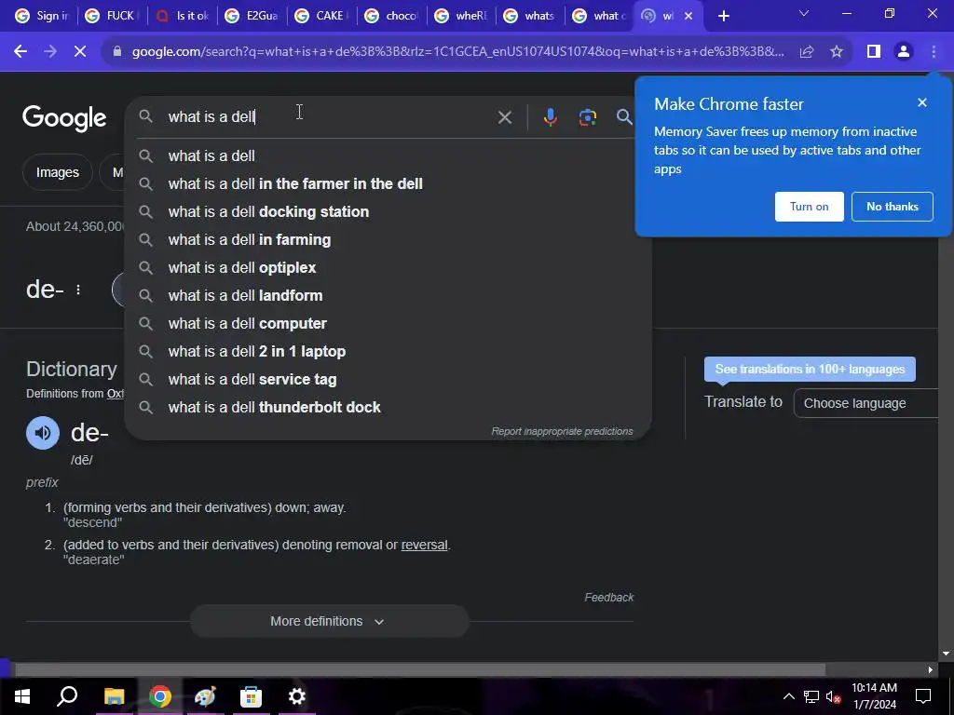The image size is (954, 715).
Task: Select 'in the farmer in the dell' suggestion
Action: click(x=388, y=184)
